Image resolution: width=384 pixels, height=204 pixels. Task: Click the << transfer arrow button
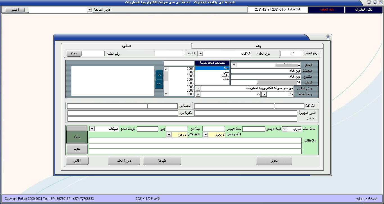(x=159, y=84)
